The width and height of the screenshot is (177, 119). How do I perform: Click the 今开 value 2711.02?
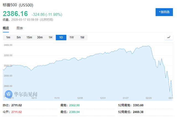pyautogui.click(x=17, y=112)
